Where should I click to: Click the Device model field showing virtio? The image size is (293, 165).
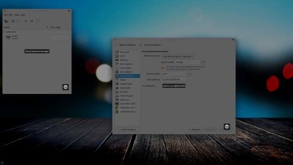tap(174, 74)
